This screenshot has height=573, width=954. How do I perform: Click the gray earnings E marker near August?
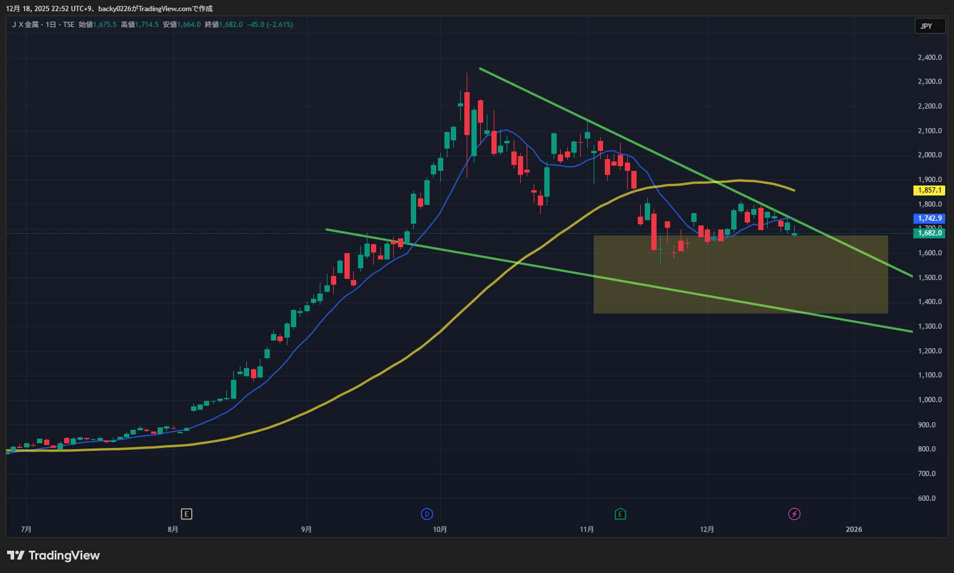pyautogui.click(x=186, y=514)
